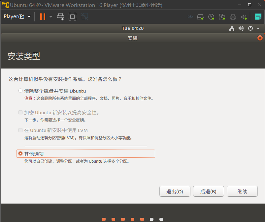Open the dropdown arrow beside pause button
Screen dimensions: 265x222
click(x=51, y=16)
